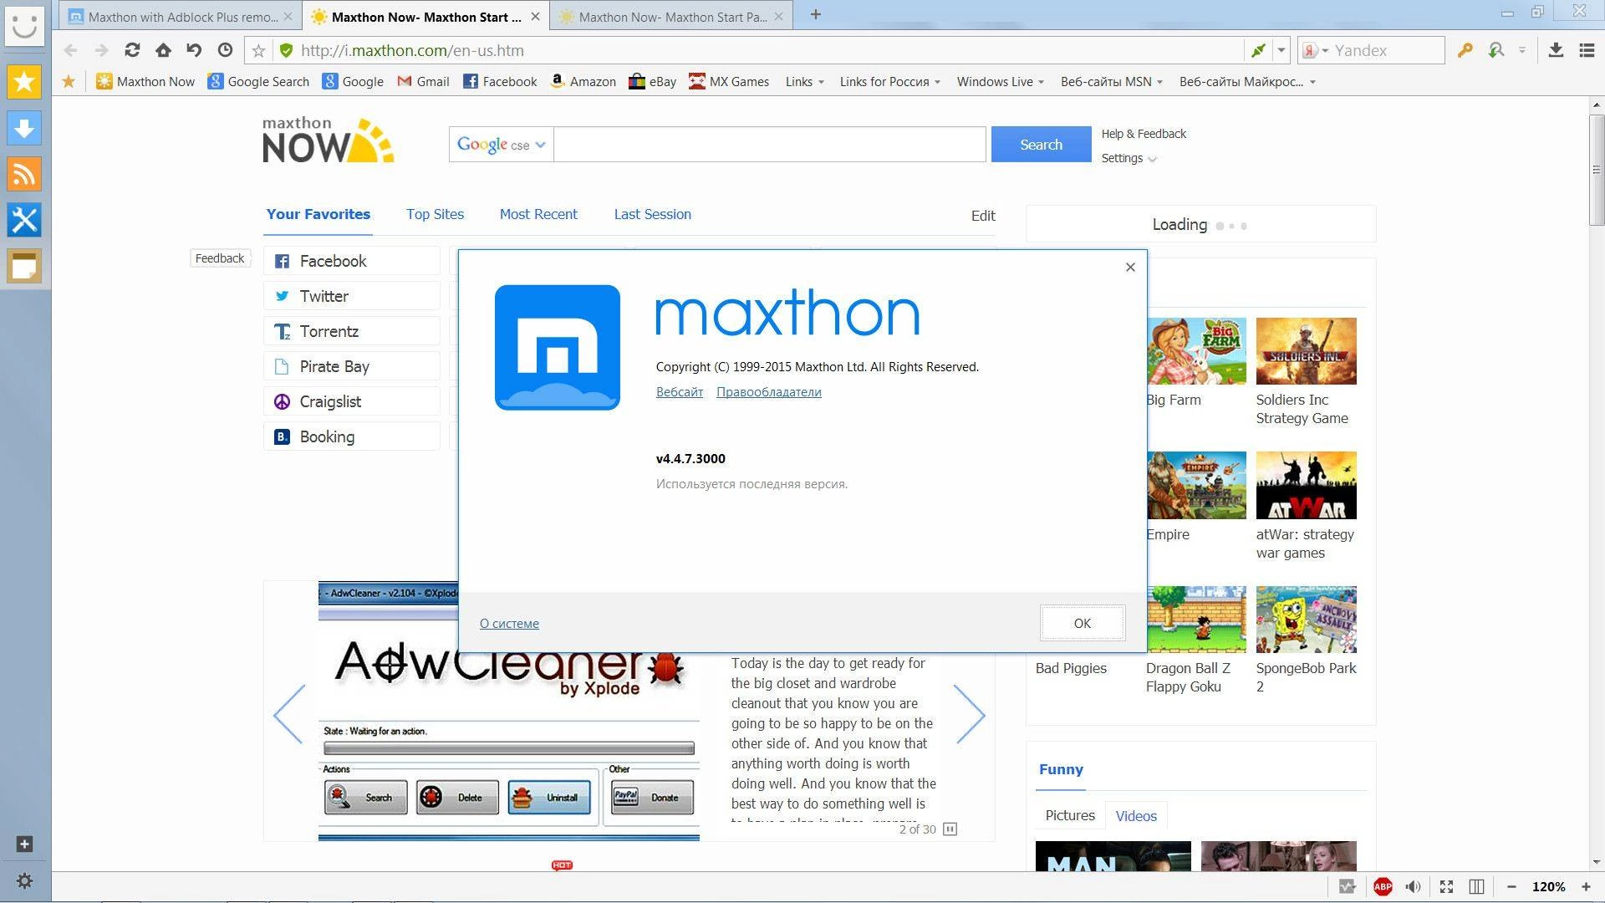This screenshot has height=903, width=1605.
Task: Open the Вебсайт link in About dialog
Action: pyautogui.click(x=679, y=391)
